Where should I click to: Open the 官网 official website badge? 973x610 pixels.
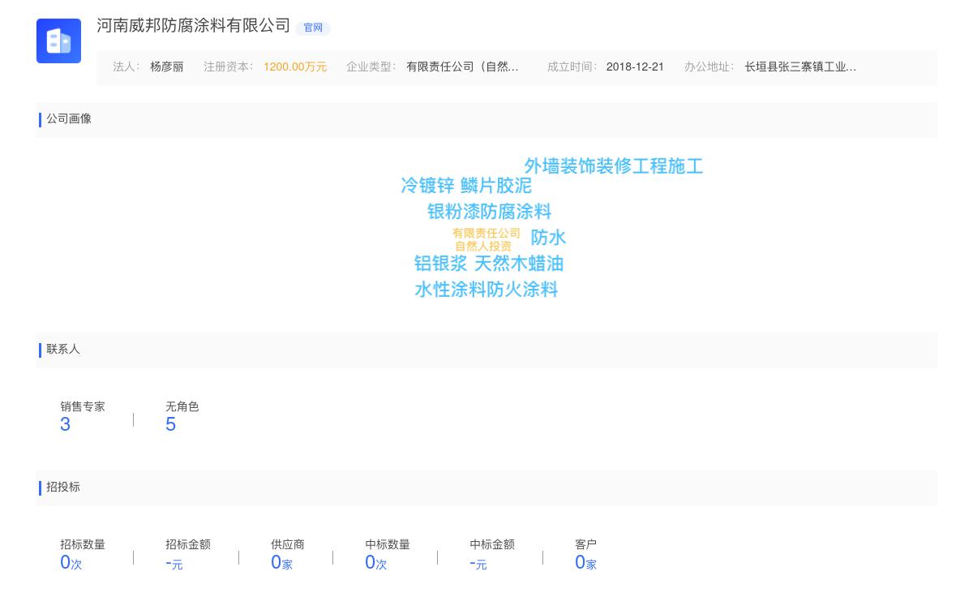pyautogui.click(x=313, y=28)
